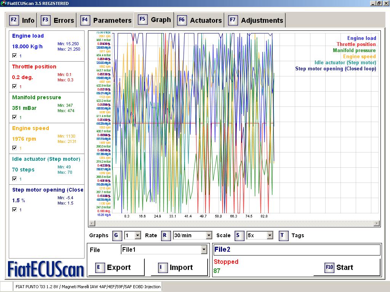This screenshot has height=292, width=390.
Task: Click the F3 key icon beside Errors
Action: (45, 20)
